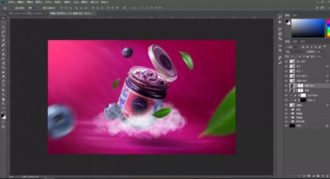
Task: Hide the last folder group above the background layer
Action: (x=286, y=122)
